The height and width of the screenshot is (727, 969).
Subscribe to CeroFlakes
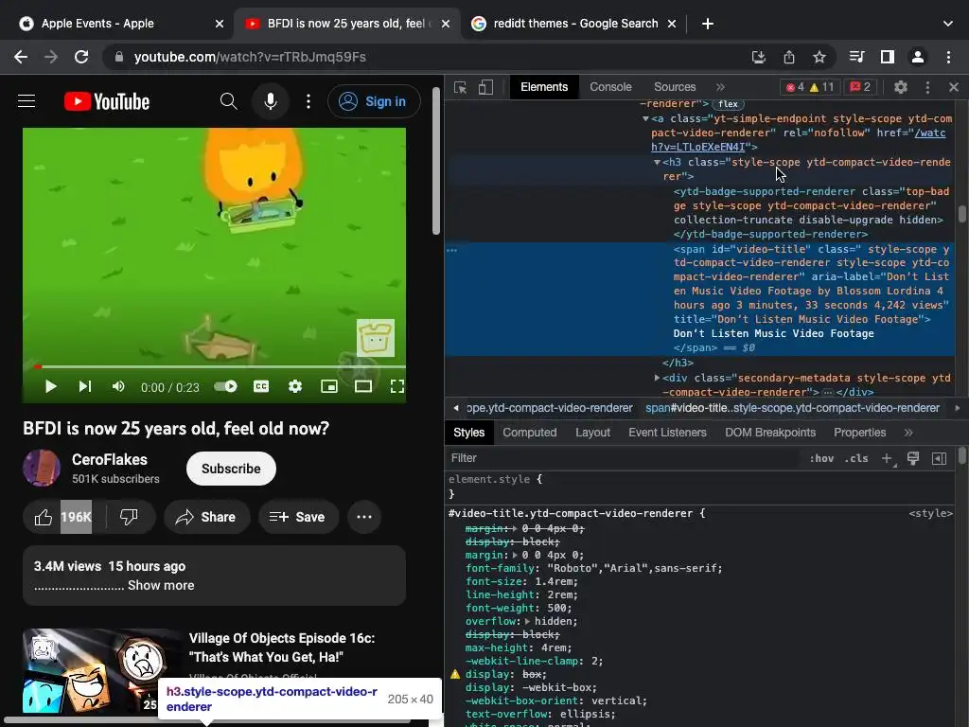pyautogui.click(x=231, y=469)
